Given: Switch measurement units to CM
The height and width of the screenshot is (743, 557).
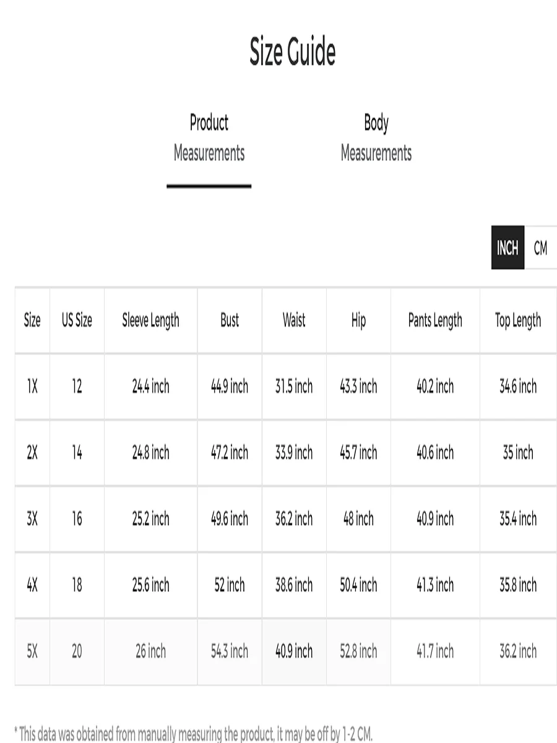Looking at the screenshot, I should tap(540, 248).
